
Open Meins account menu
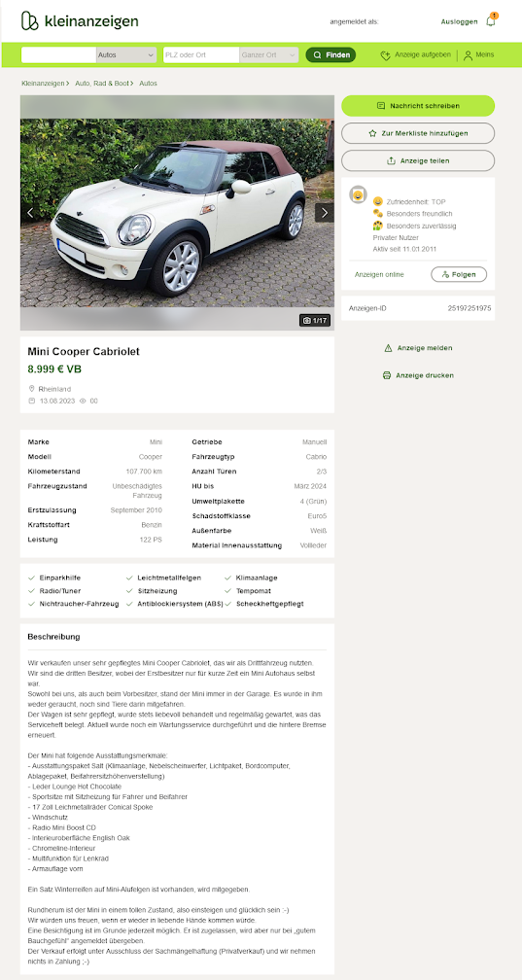[x=479, y=55]
